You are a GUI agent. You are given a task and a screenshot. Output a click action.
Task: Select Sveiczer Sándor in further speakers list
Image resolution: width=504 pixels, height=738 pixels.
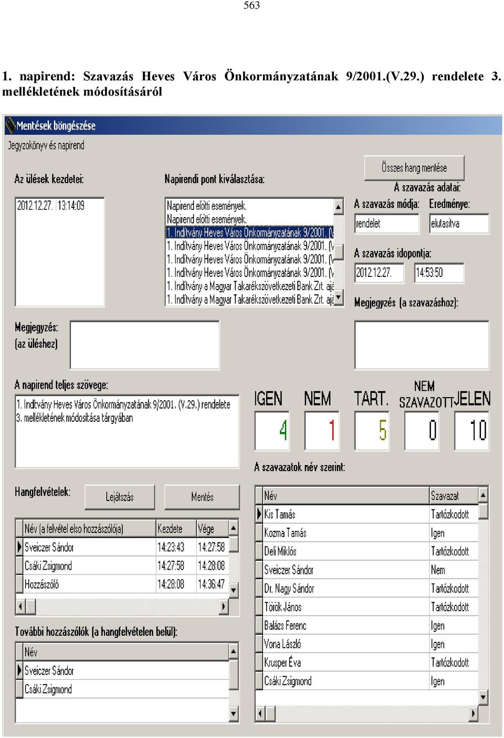click(126, 671)
